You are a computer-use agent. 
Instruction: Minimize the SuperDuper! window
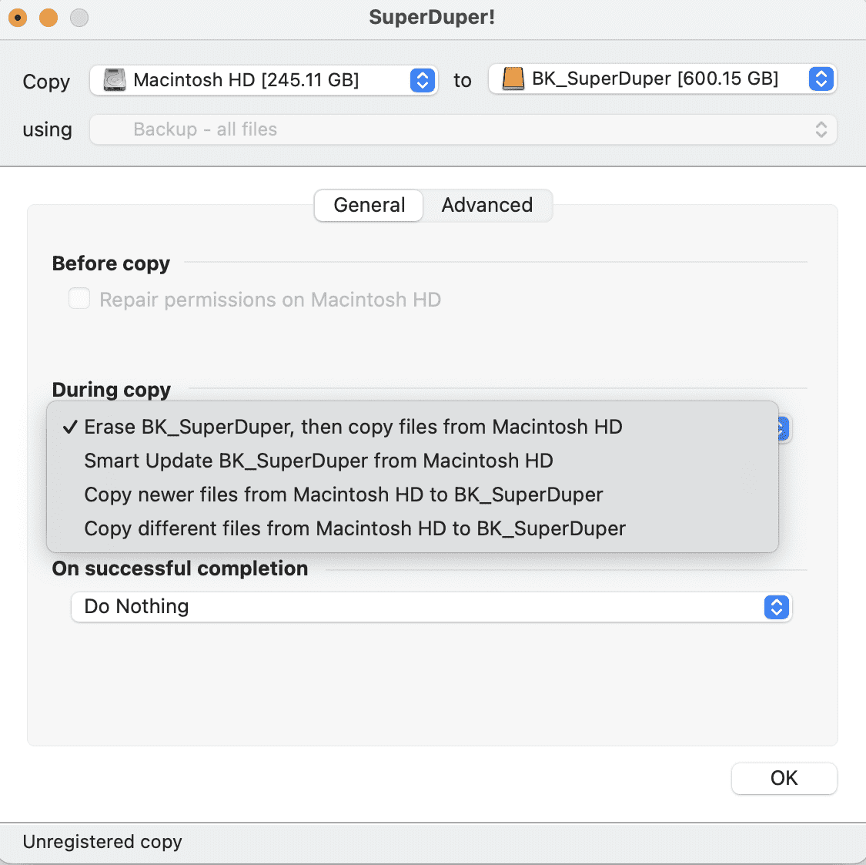[48, 18]
